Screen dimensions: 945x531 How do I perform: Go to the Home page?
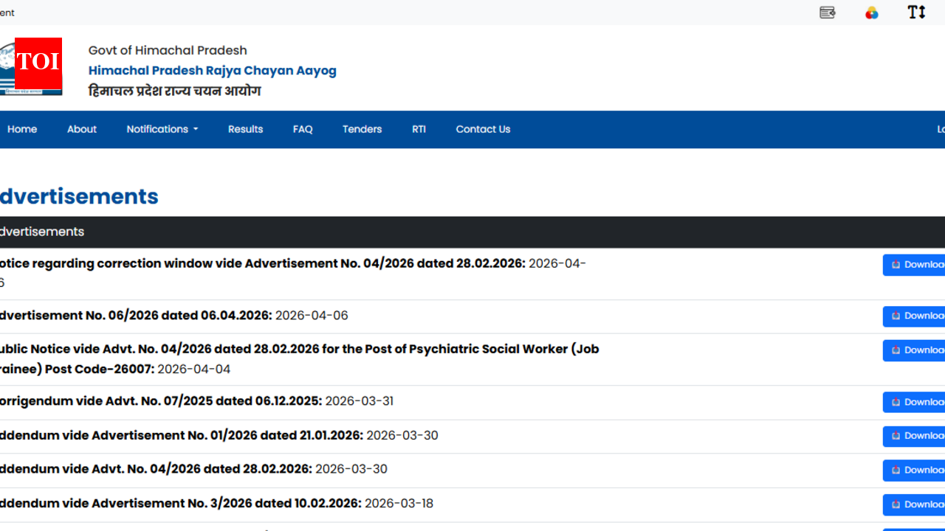coord(22,129)
